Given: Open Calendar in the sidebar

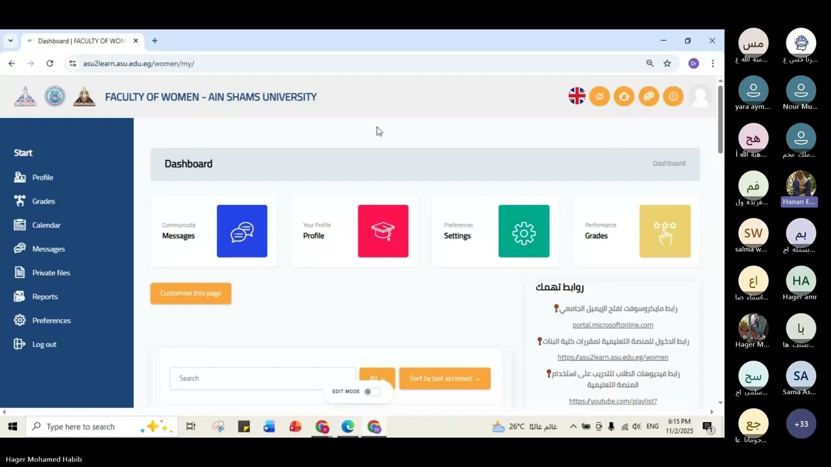Looking at the screenshot, I should (x=46, y=225).
